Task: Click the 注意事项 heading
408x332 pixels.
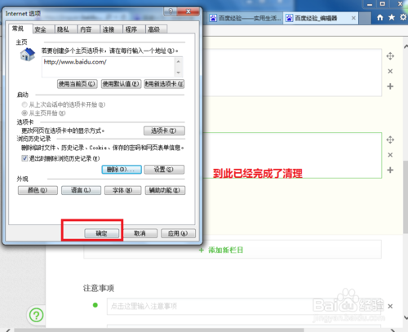Action: 99,288
